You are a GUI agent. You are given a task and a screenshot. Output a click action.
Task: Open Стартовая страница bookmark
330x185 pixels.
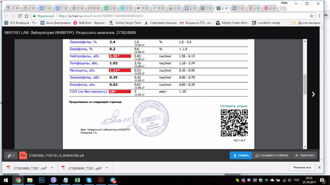[161, 23]
